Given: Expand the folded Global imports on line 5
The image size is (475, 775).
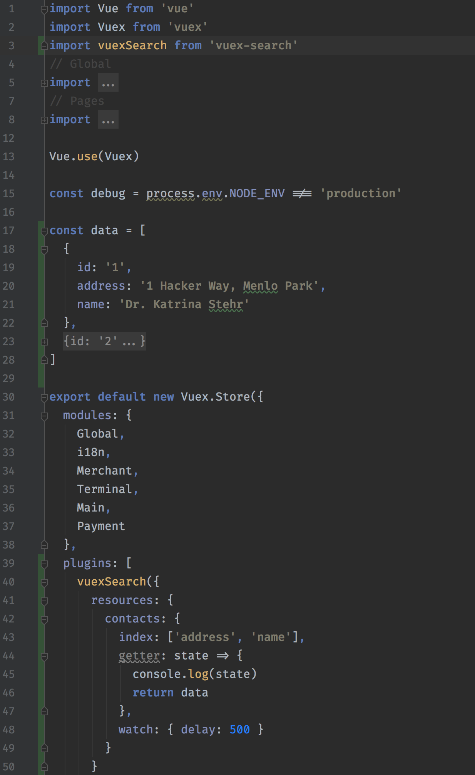Looking at the screenshot, I should point(44,83).
